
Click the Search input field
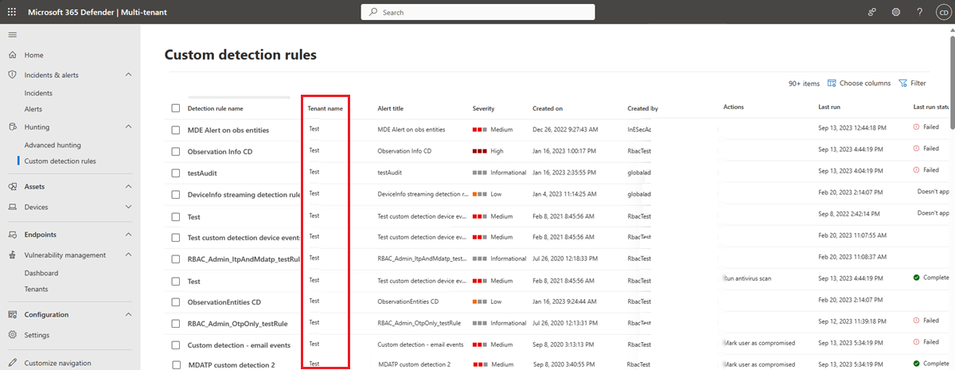click(x=478, y=12)
